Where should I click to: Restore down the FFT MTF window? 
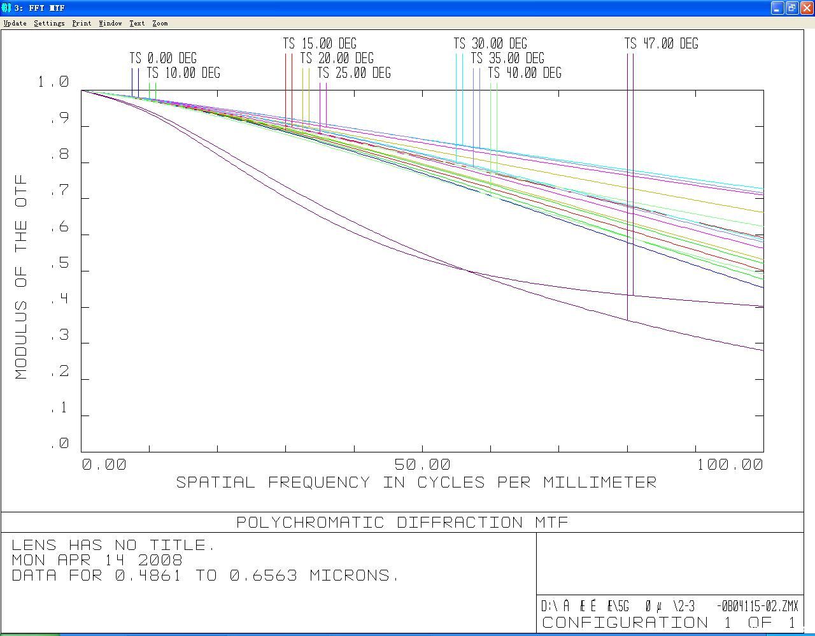[x=791, y=8]
